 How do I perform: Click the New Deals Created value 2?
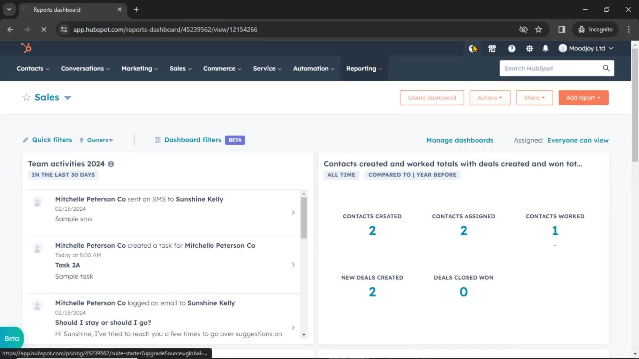click(372, 292)
